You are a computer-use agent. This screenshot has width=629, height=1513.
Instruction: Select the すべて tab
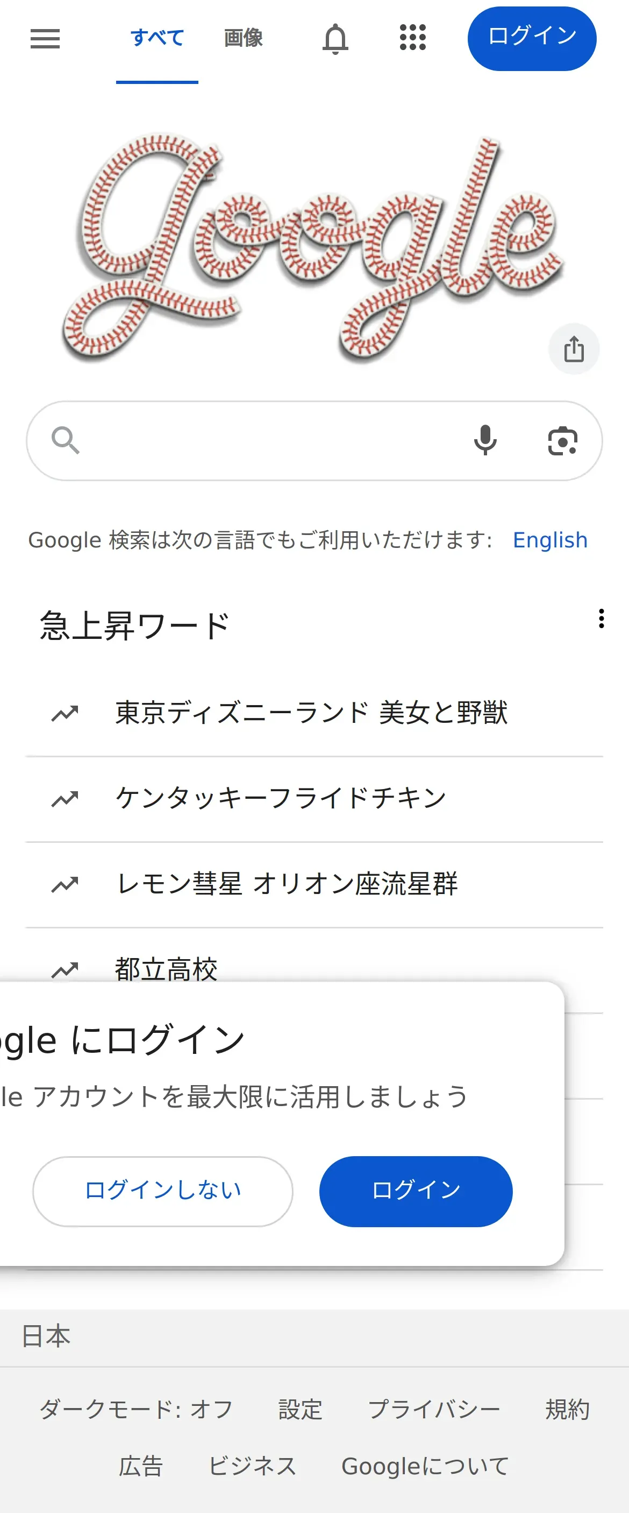(x=157, y=39)
